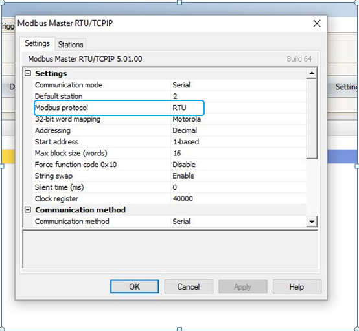This screenshot has height=331, width=359.
Task: Switch to the Stations tab
Action: coord(71,45)
